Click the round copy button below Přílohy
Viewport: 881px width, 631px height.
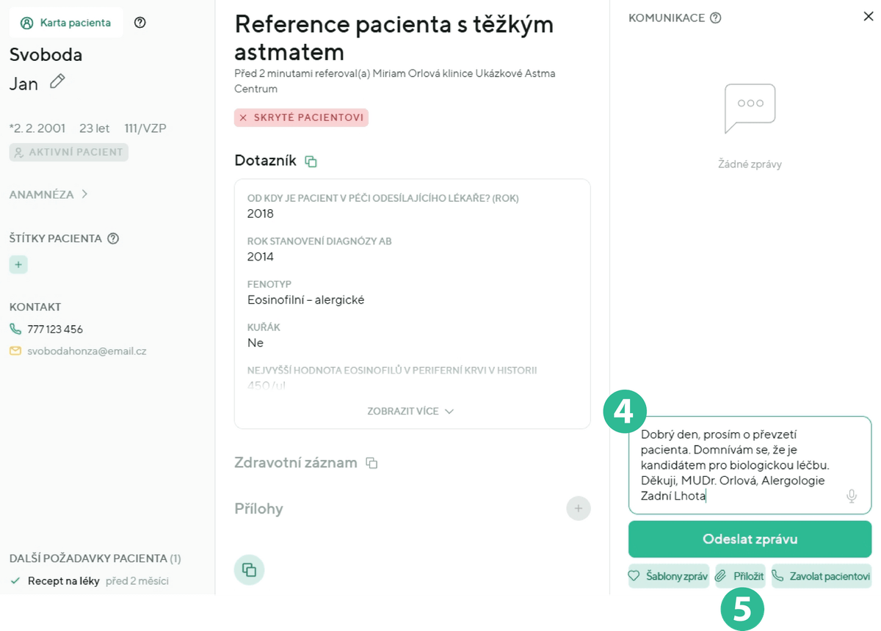pyautogui.click(x=249, y=569)
